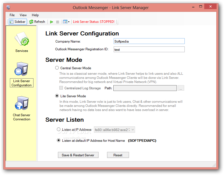
Task: Minimize the Link Server Manager window
Action: click(x=193, y=7)
